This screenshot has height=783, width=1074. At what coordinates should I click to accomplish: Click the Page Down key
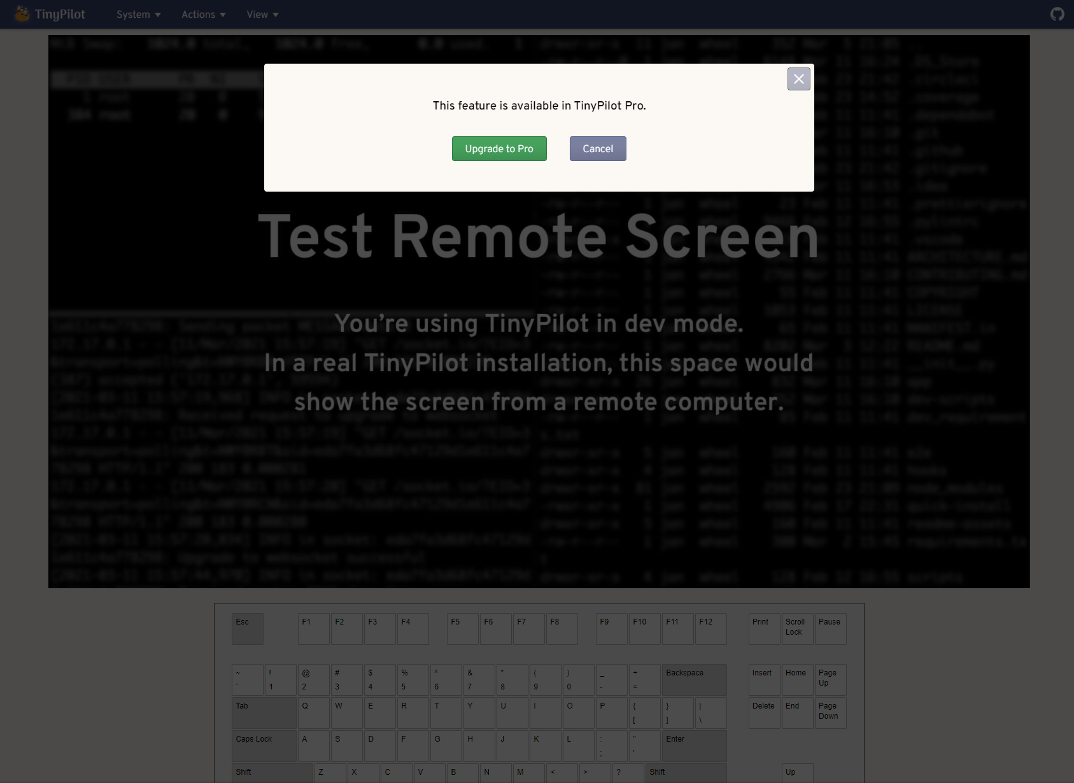click(x=831, y=713)
